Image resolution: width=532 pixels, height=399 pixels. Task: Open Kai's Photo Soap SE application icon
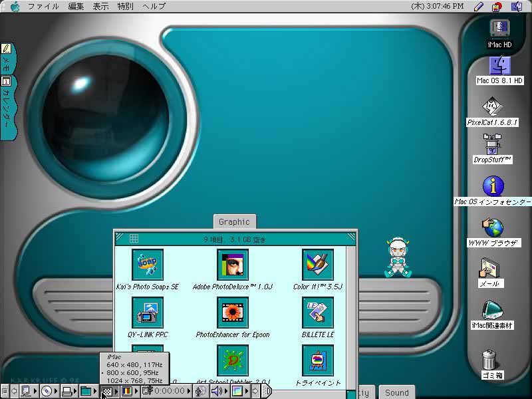147,264
